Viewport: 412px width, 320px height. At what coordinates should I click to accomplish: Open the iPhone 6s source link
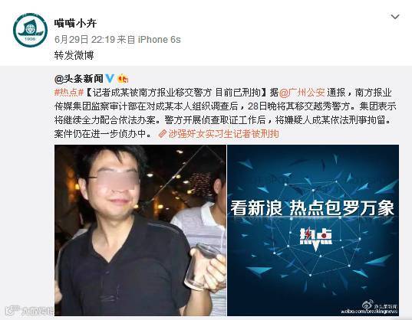click(x=160, y=40)
